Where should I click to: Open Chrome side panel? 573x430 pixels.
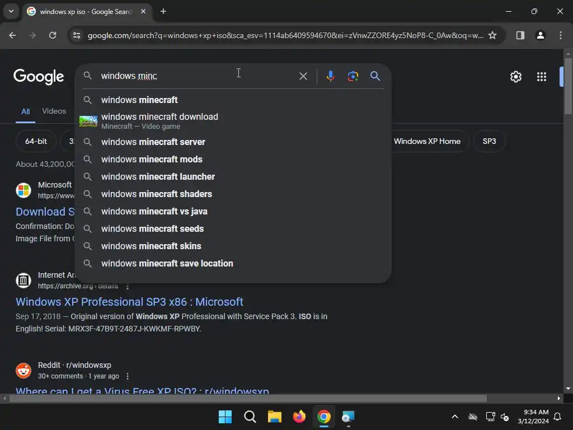click(x=520, y=35)
